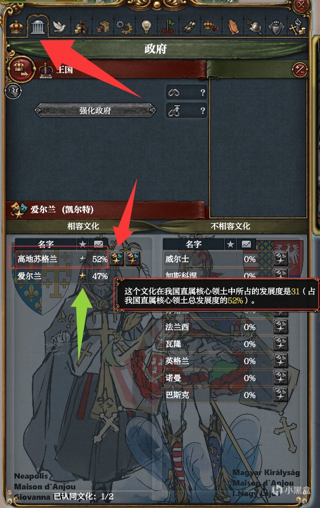Remove 高地苏格兰 accepted culture mask icon
The height and width of the screenshot is (508, 320).
coord(133,259)
